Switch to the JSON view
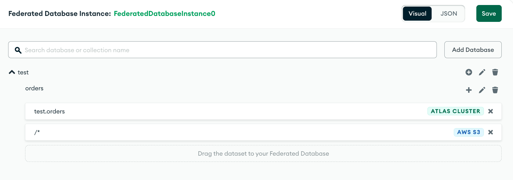 coord(448,13)
